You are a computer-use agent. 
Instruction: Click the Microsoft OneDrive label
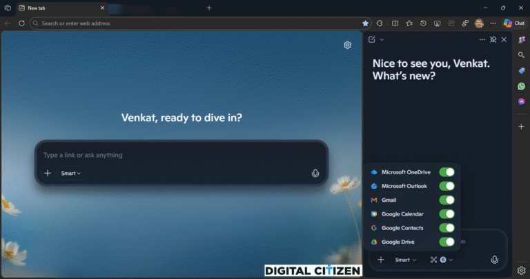tap(406, 172)
